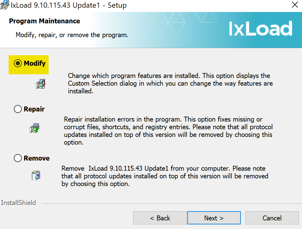302x229 pixels.
Task: Click the IxLoad Setup window title text
Action: (x=69, y=5)
